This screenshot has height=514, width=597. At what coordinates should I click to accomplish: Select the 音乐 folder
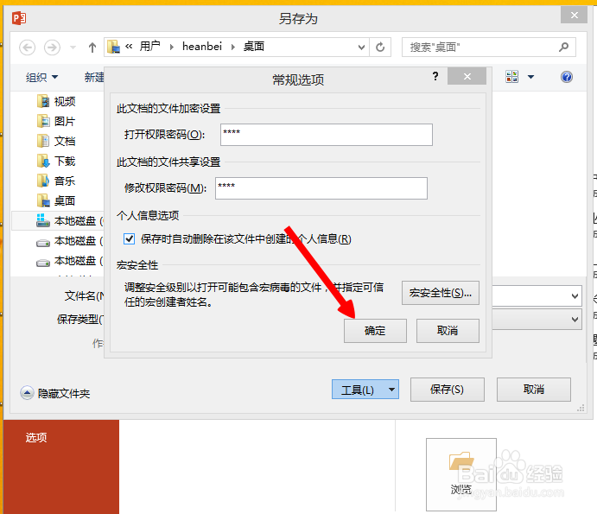click(x=56, y=181)
